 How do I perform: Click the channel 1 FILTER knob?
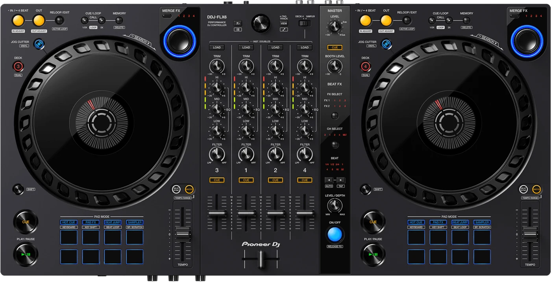coord(246,154)
